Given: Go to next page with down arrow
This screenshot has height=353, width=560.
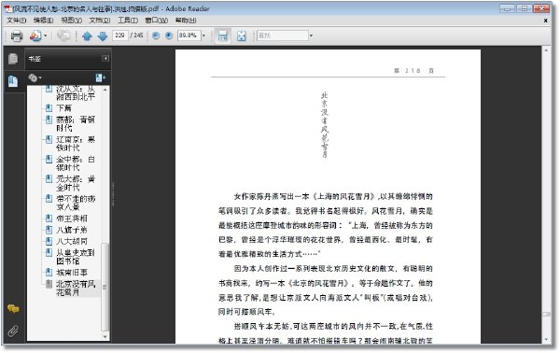Looking at the screenshot, I should coord(103,35).
